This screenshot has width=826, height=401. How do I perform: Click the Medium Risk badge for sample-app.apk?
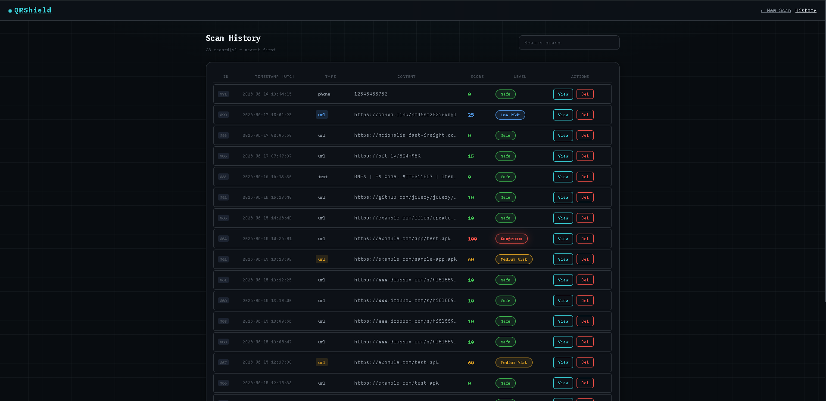click(514, 259)
